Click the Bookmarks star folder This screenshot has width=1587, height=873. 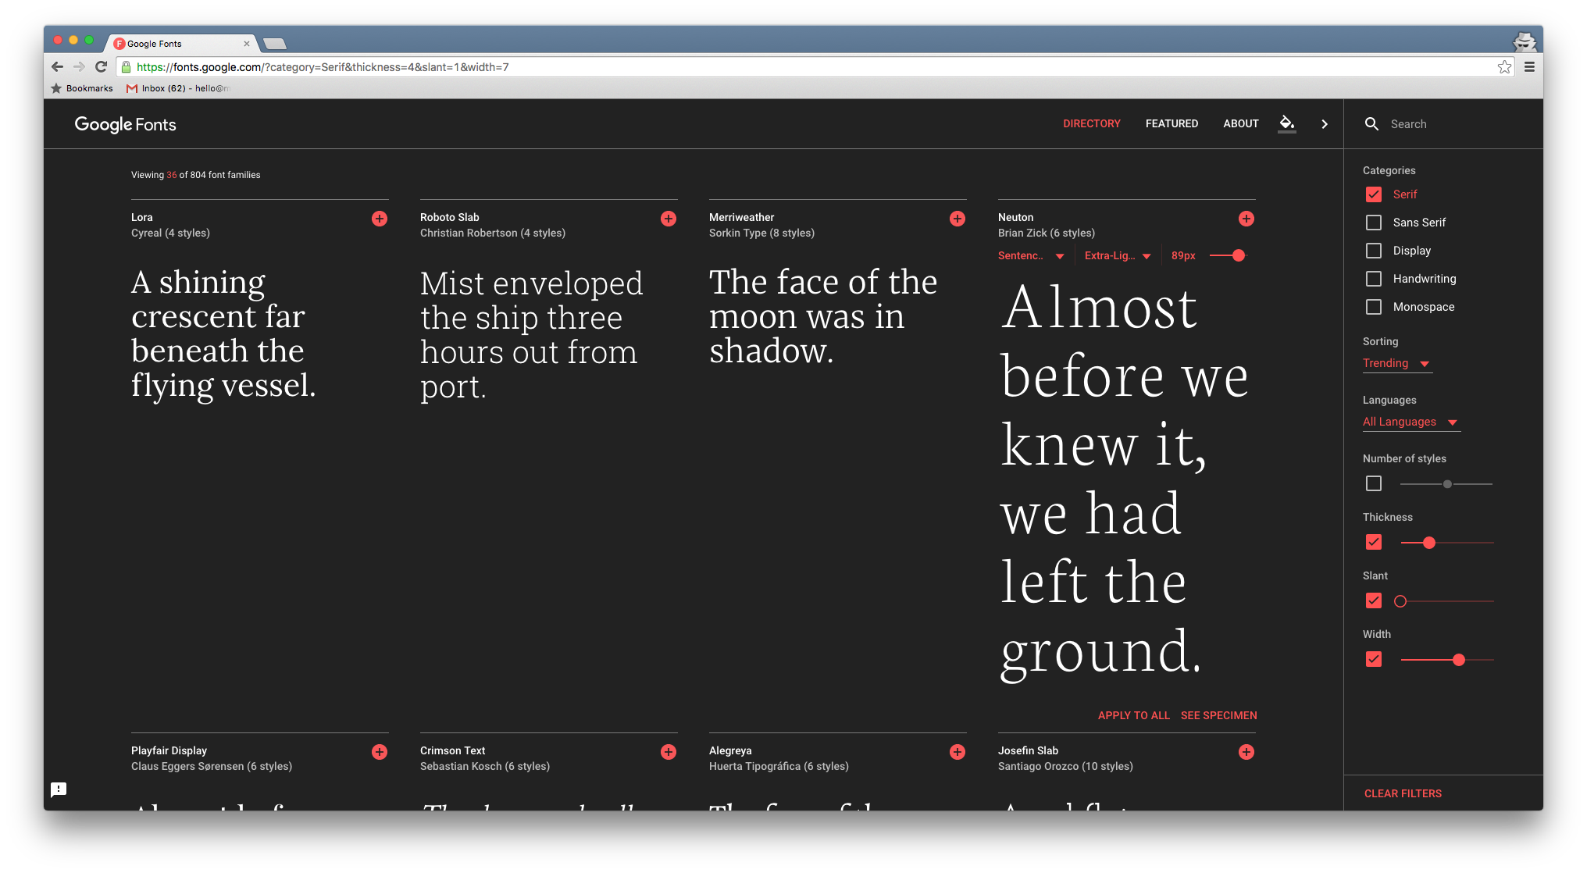[82, 88]
